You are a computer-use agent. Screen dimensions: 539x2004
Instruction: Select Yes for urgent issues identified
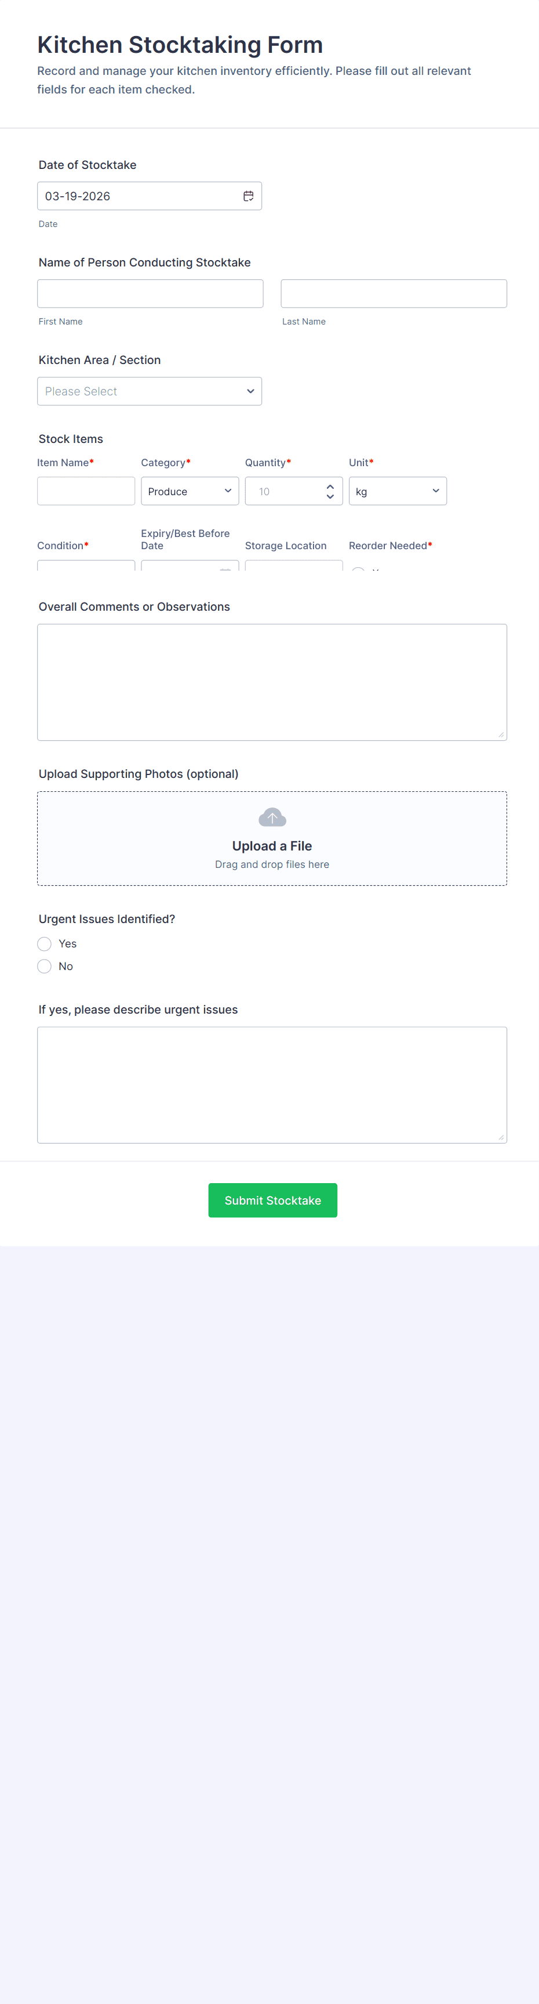tap(44, 943)
